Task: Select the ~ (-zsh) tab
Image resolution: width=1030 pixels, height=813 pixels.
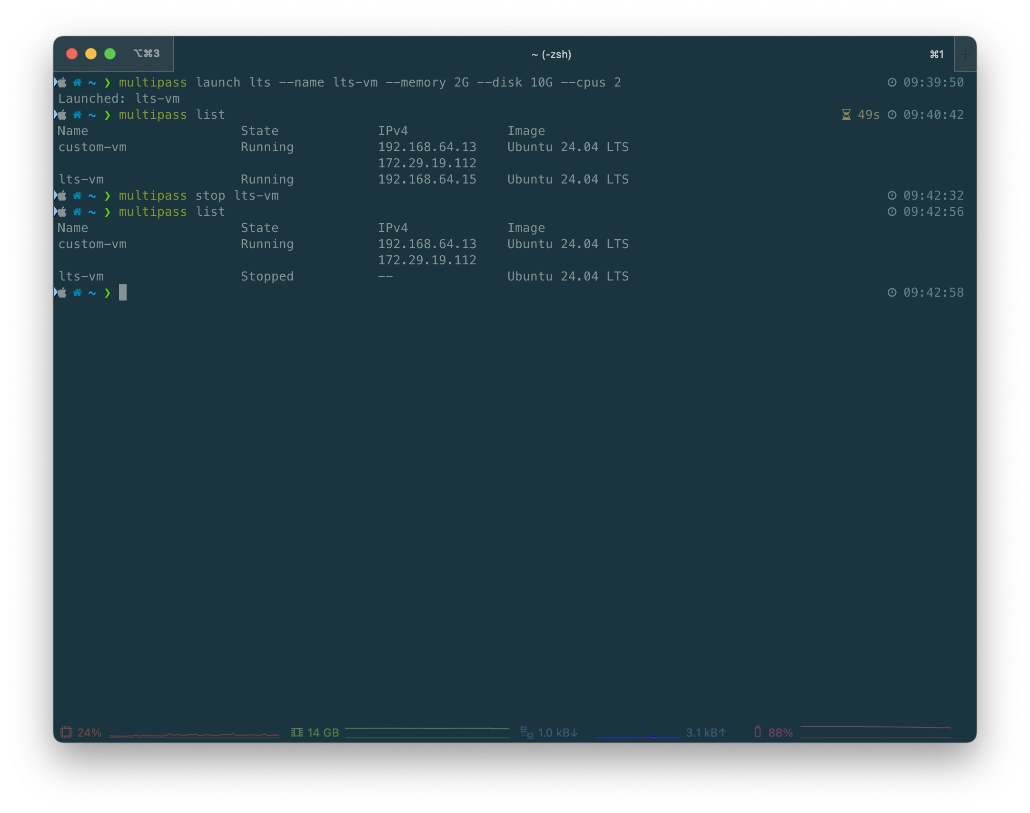Action: tap(551, 54)
